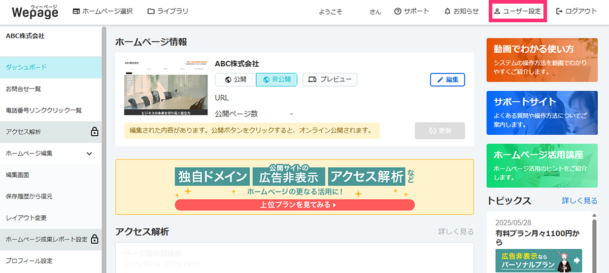Open プロフィール設定 in sidebar
The width and height of the screenshot is (609, 273).
(51, 261)
